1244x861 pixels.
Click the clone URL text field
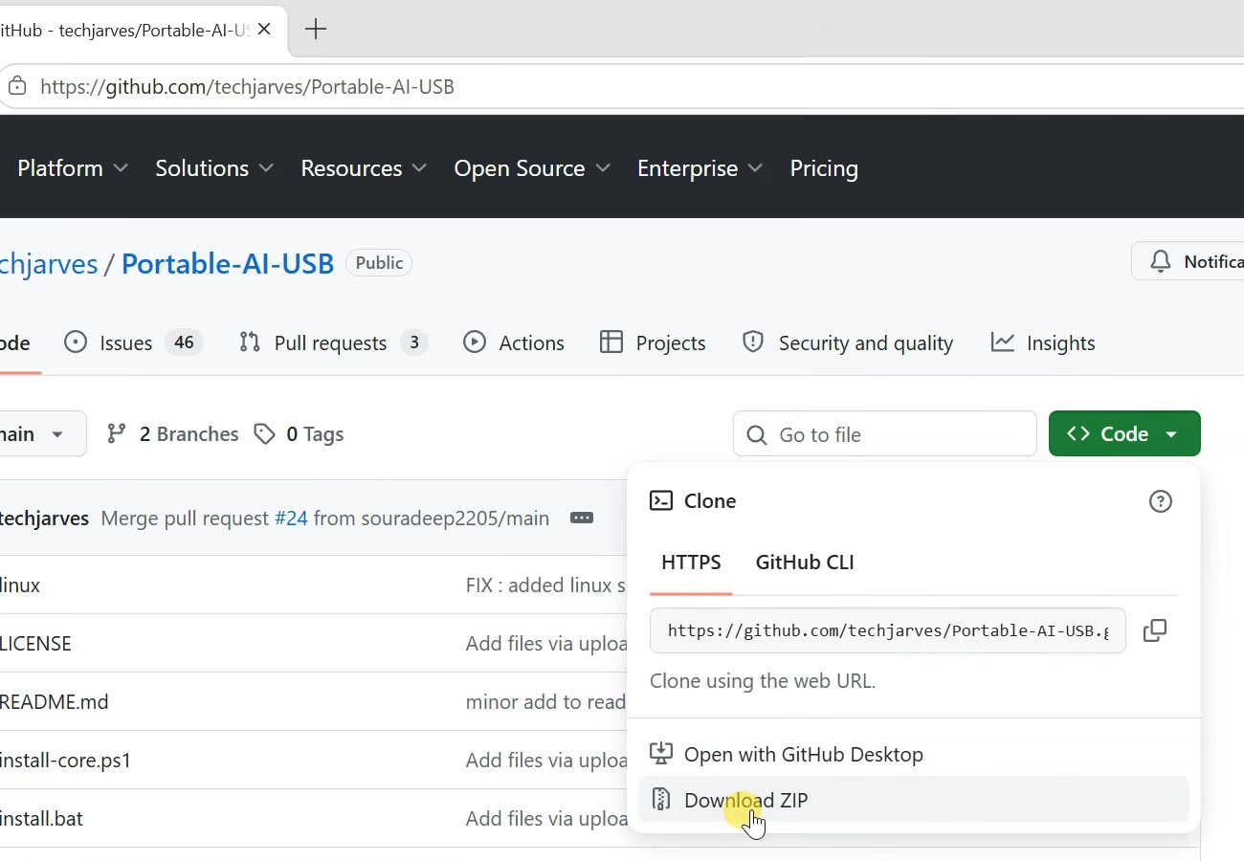888,630
